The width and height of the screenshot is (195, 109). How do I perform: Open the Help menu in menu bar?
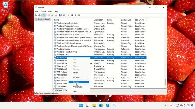point(56,12)
